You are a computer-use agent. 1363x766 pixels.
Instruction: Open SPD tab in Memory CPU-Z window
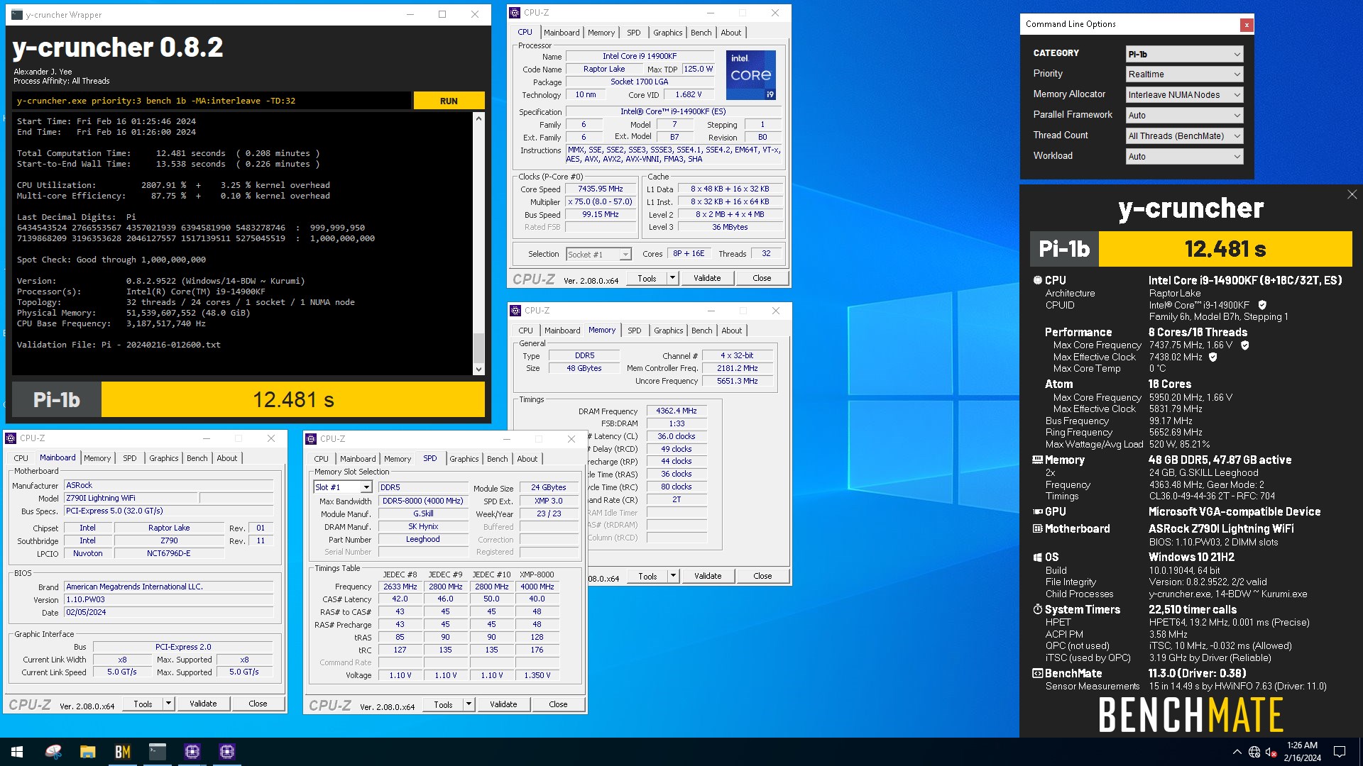coord(634,331)
